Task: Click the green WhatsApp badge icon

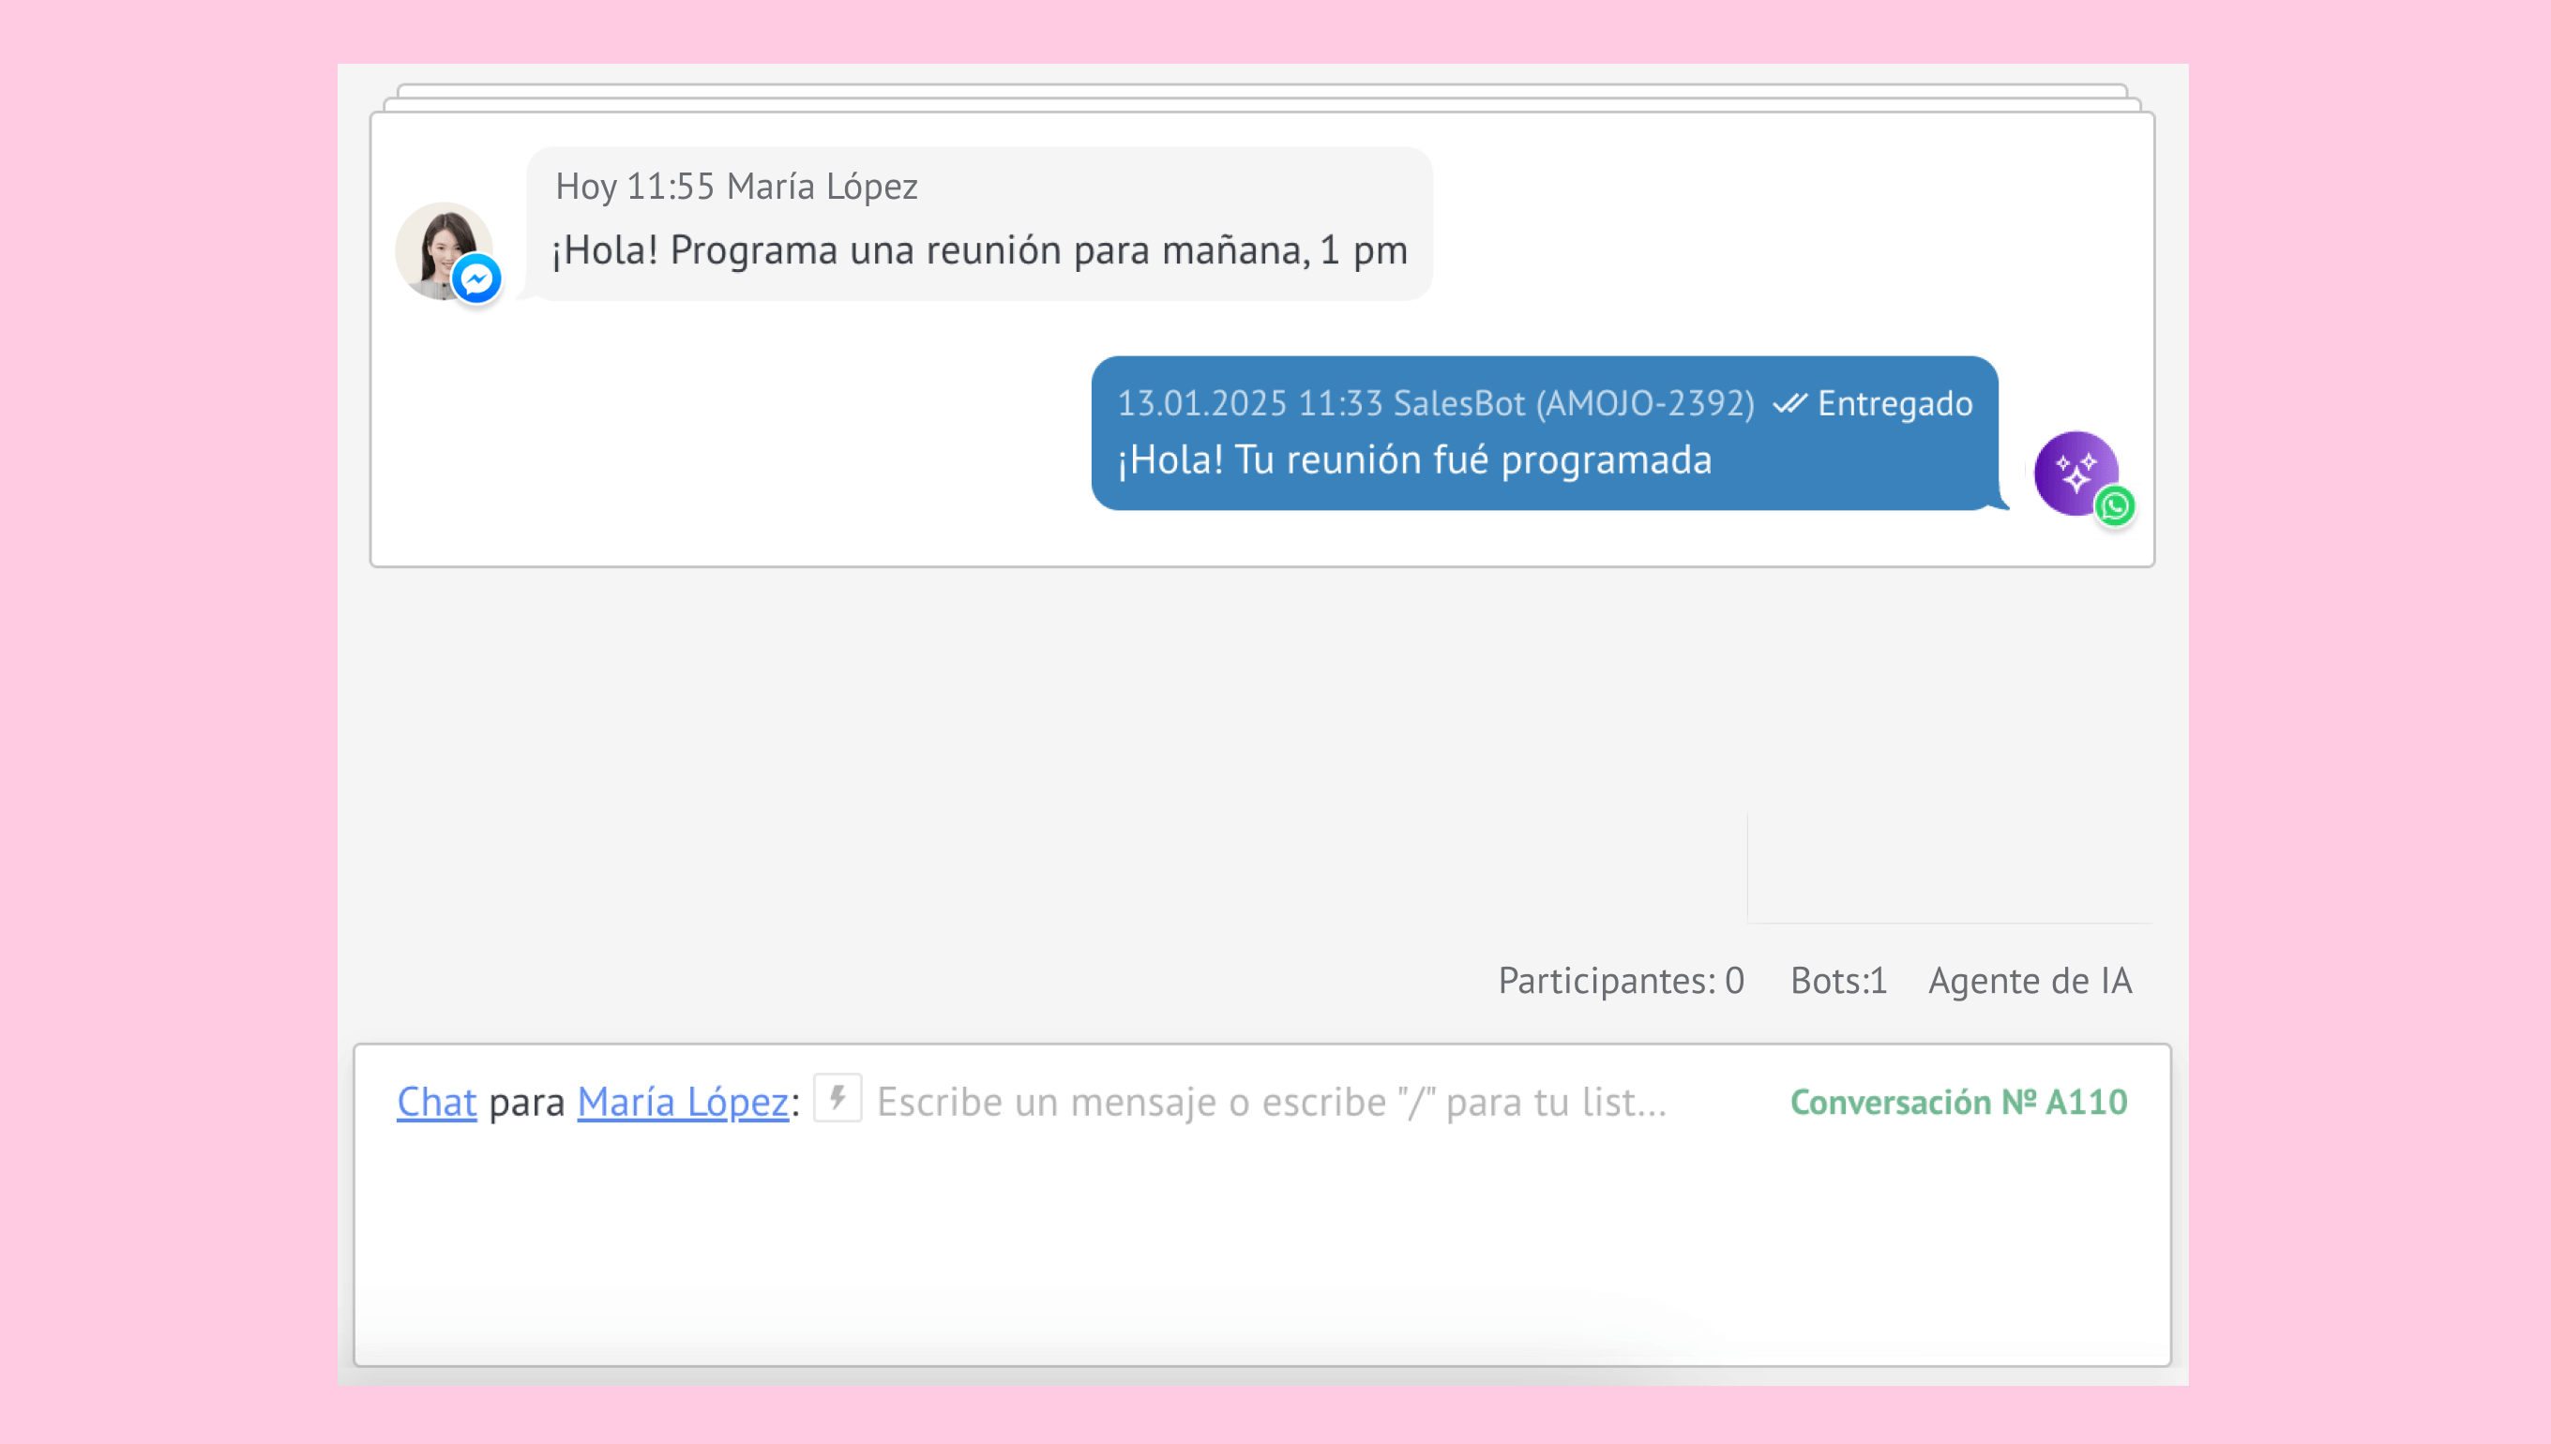Action: tap(2115, 505)
